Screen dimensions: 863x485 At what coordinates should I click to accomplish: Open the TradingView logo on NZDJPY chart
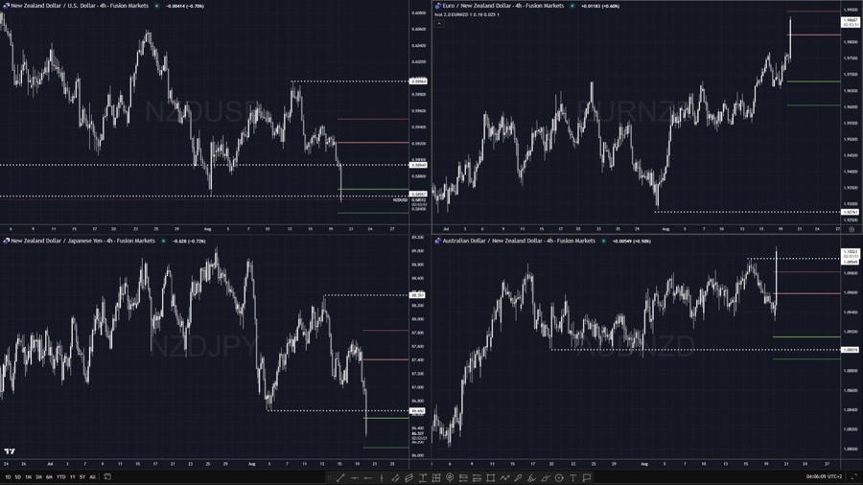point(10,451)
